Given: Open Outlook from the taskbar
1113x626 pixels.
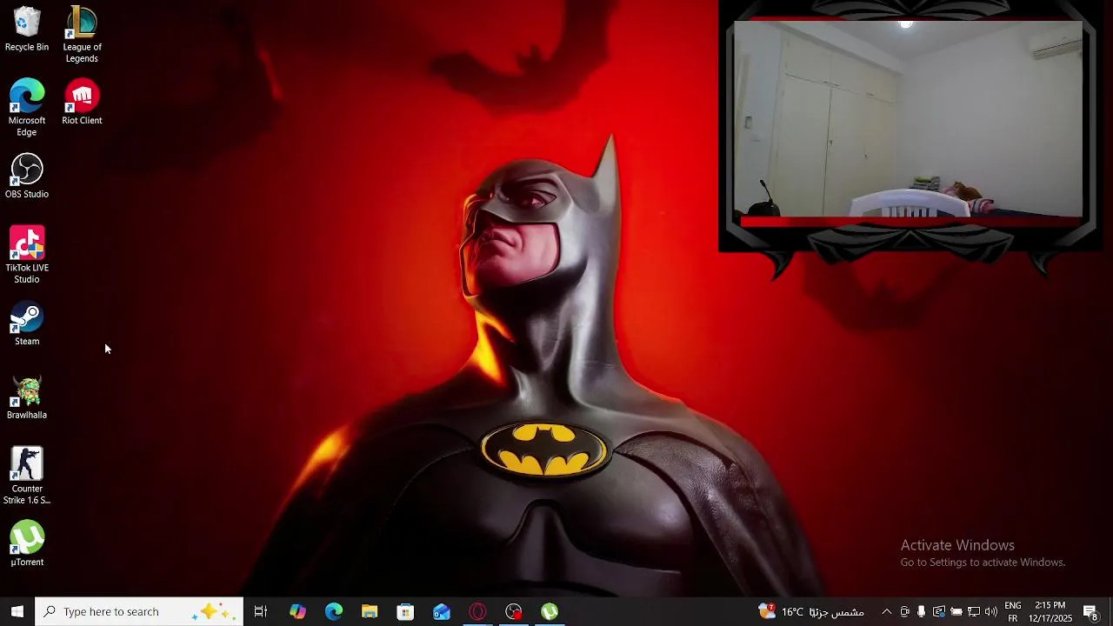Looking at the screenshot, I should [x=442, y=611].
